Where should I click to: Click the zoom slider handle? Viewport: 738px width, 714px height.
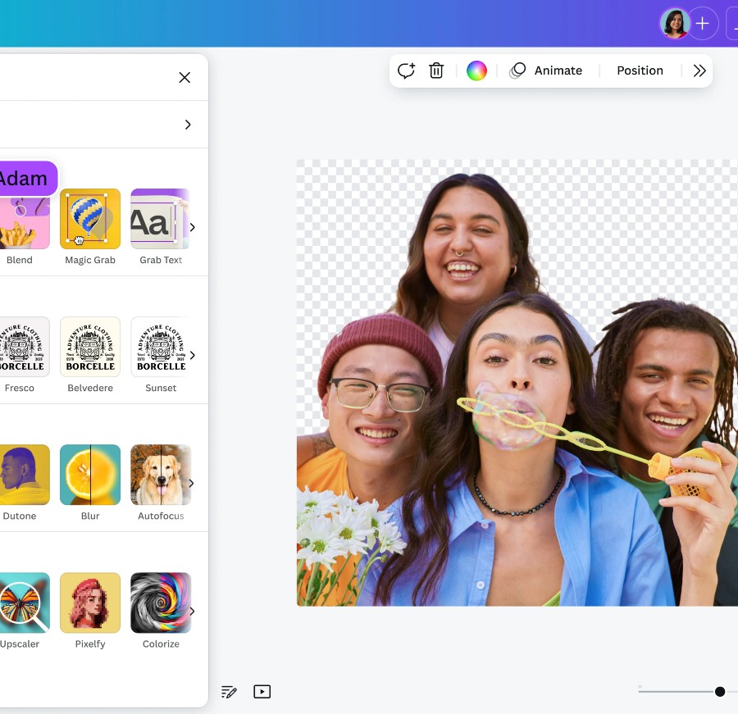coord(720,692)
